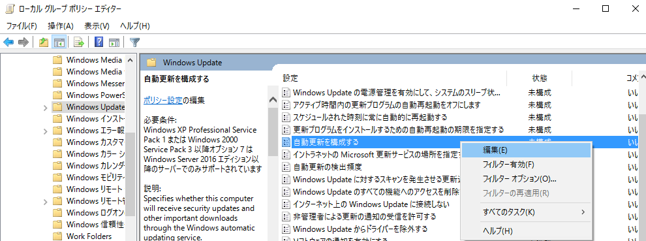Viewport: 646px width, 241px height.
Task: Open the 操作(A) menu
Action: coord(61,26)
